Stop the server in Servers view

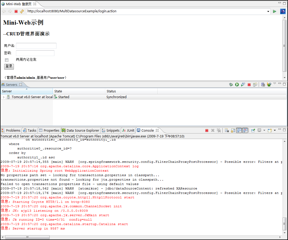pos(249,85)
